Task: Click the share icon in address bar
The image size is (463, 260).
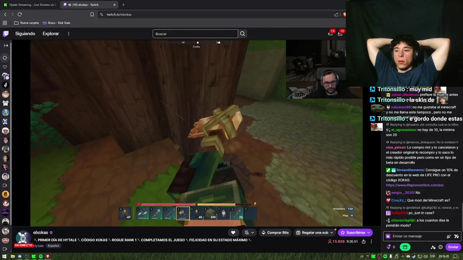Action: (x=336, y=14)
